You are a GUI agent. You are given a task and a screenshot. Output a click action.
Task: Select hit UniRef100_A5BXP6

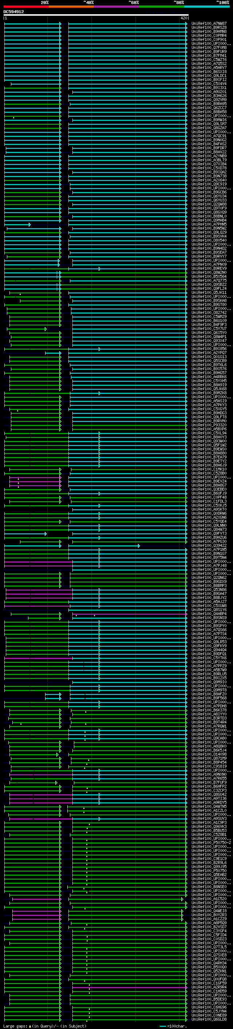[209, 429]
